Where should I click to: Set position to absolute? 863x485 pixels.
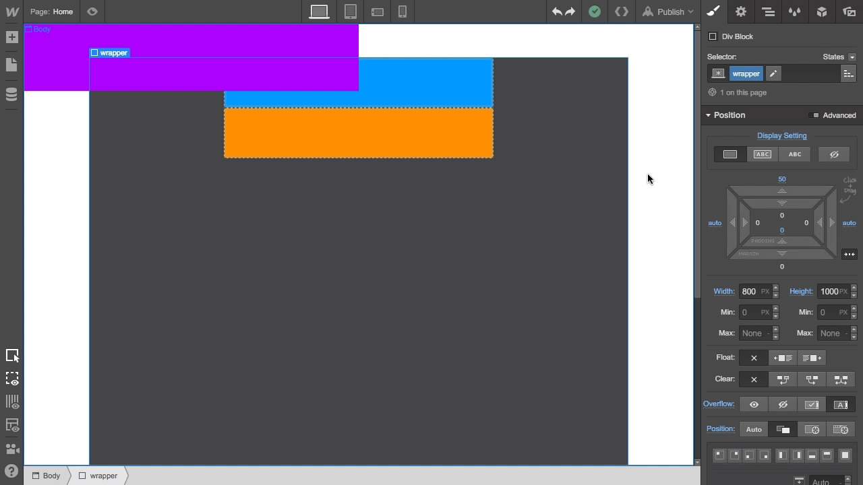tap(812, 429)
